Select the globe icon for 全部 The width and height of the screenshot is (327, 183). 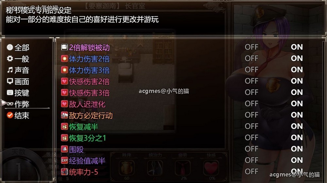[x=10, y=47]
